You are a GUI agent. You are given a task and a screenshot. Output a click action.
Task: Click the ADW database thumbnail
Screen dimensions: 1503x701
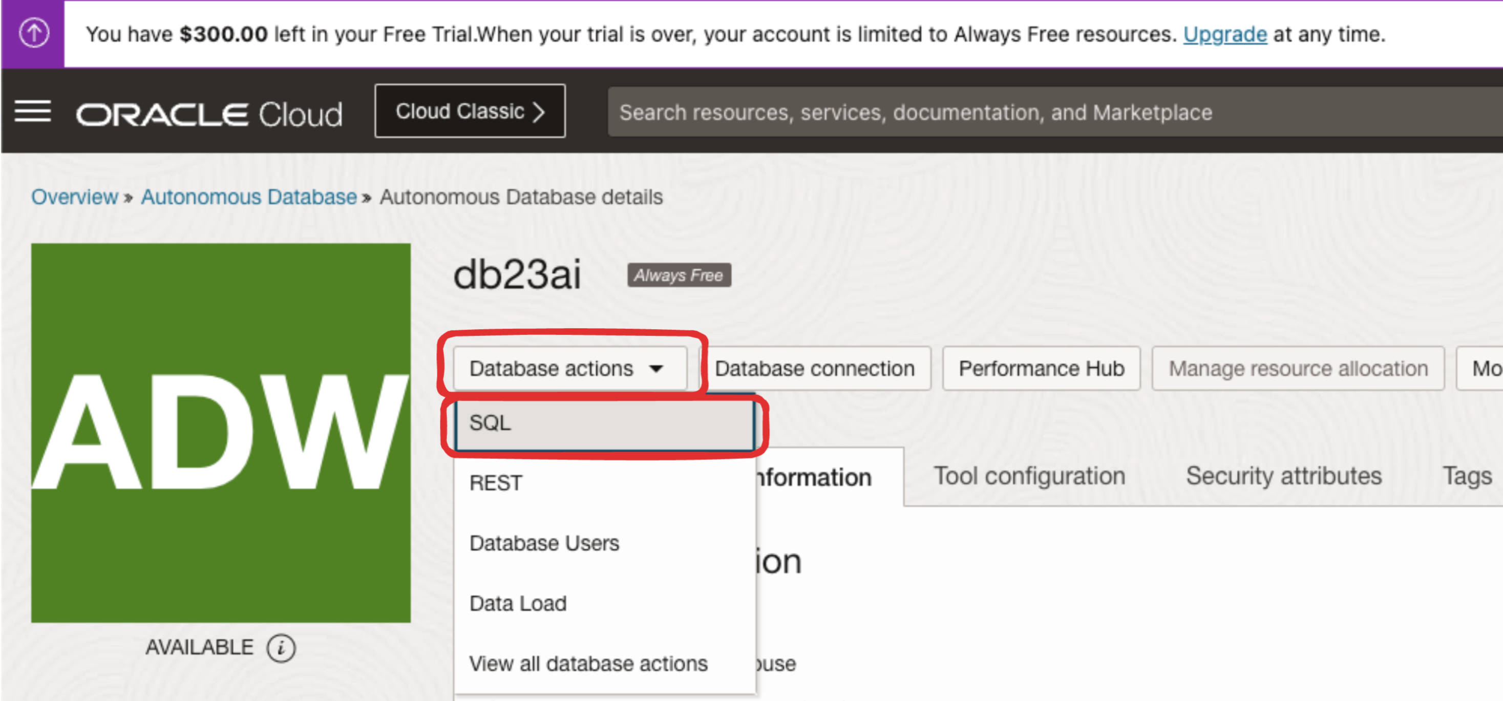tap(221, 433)
